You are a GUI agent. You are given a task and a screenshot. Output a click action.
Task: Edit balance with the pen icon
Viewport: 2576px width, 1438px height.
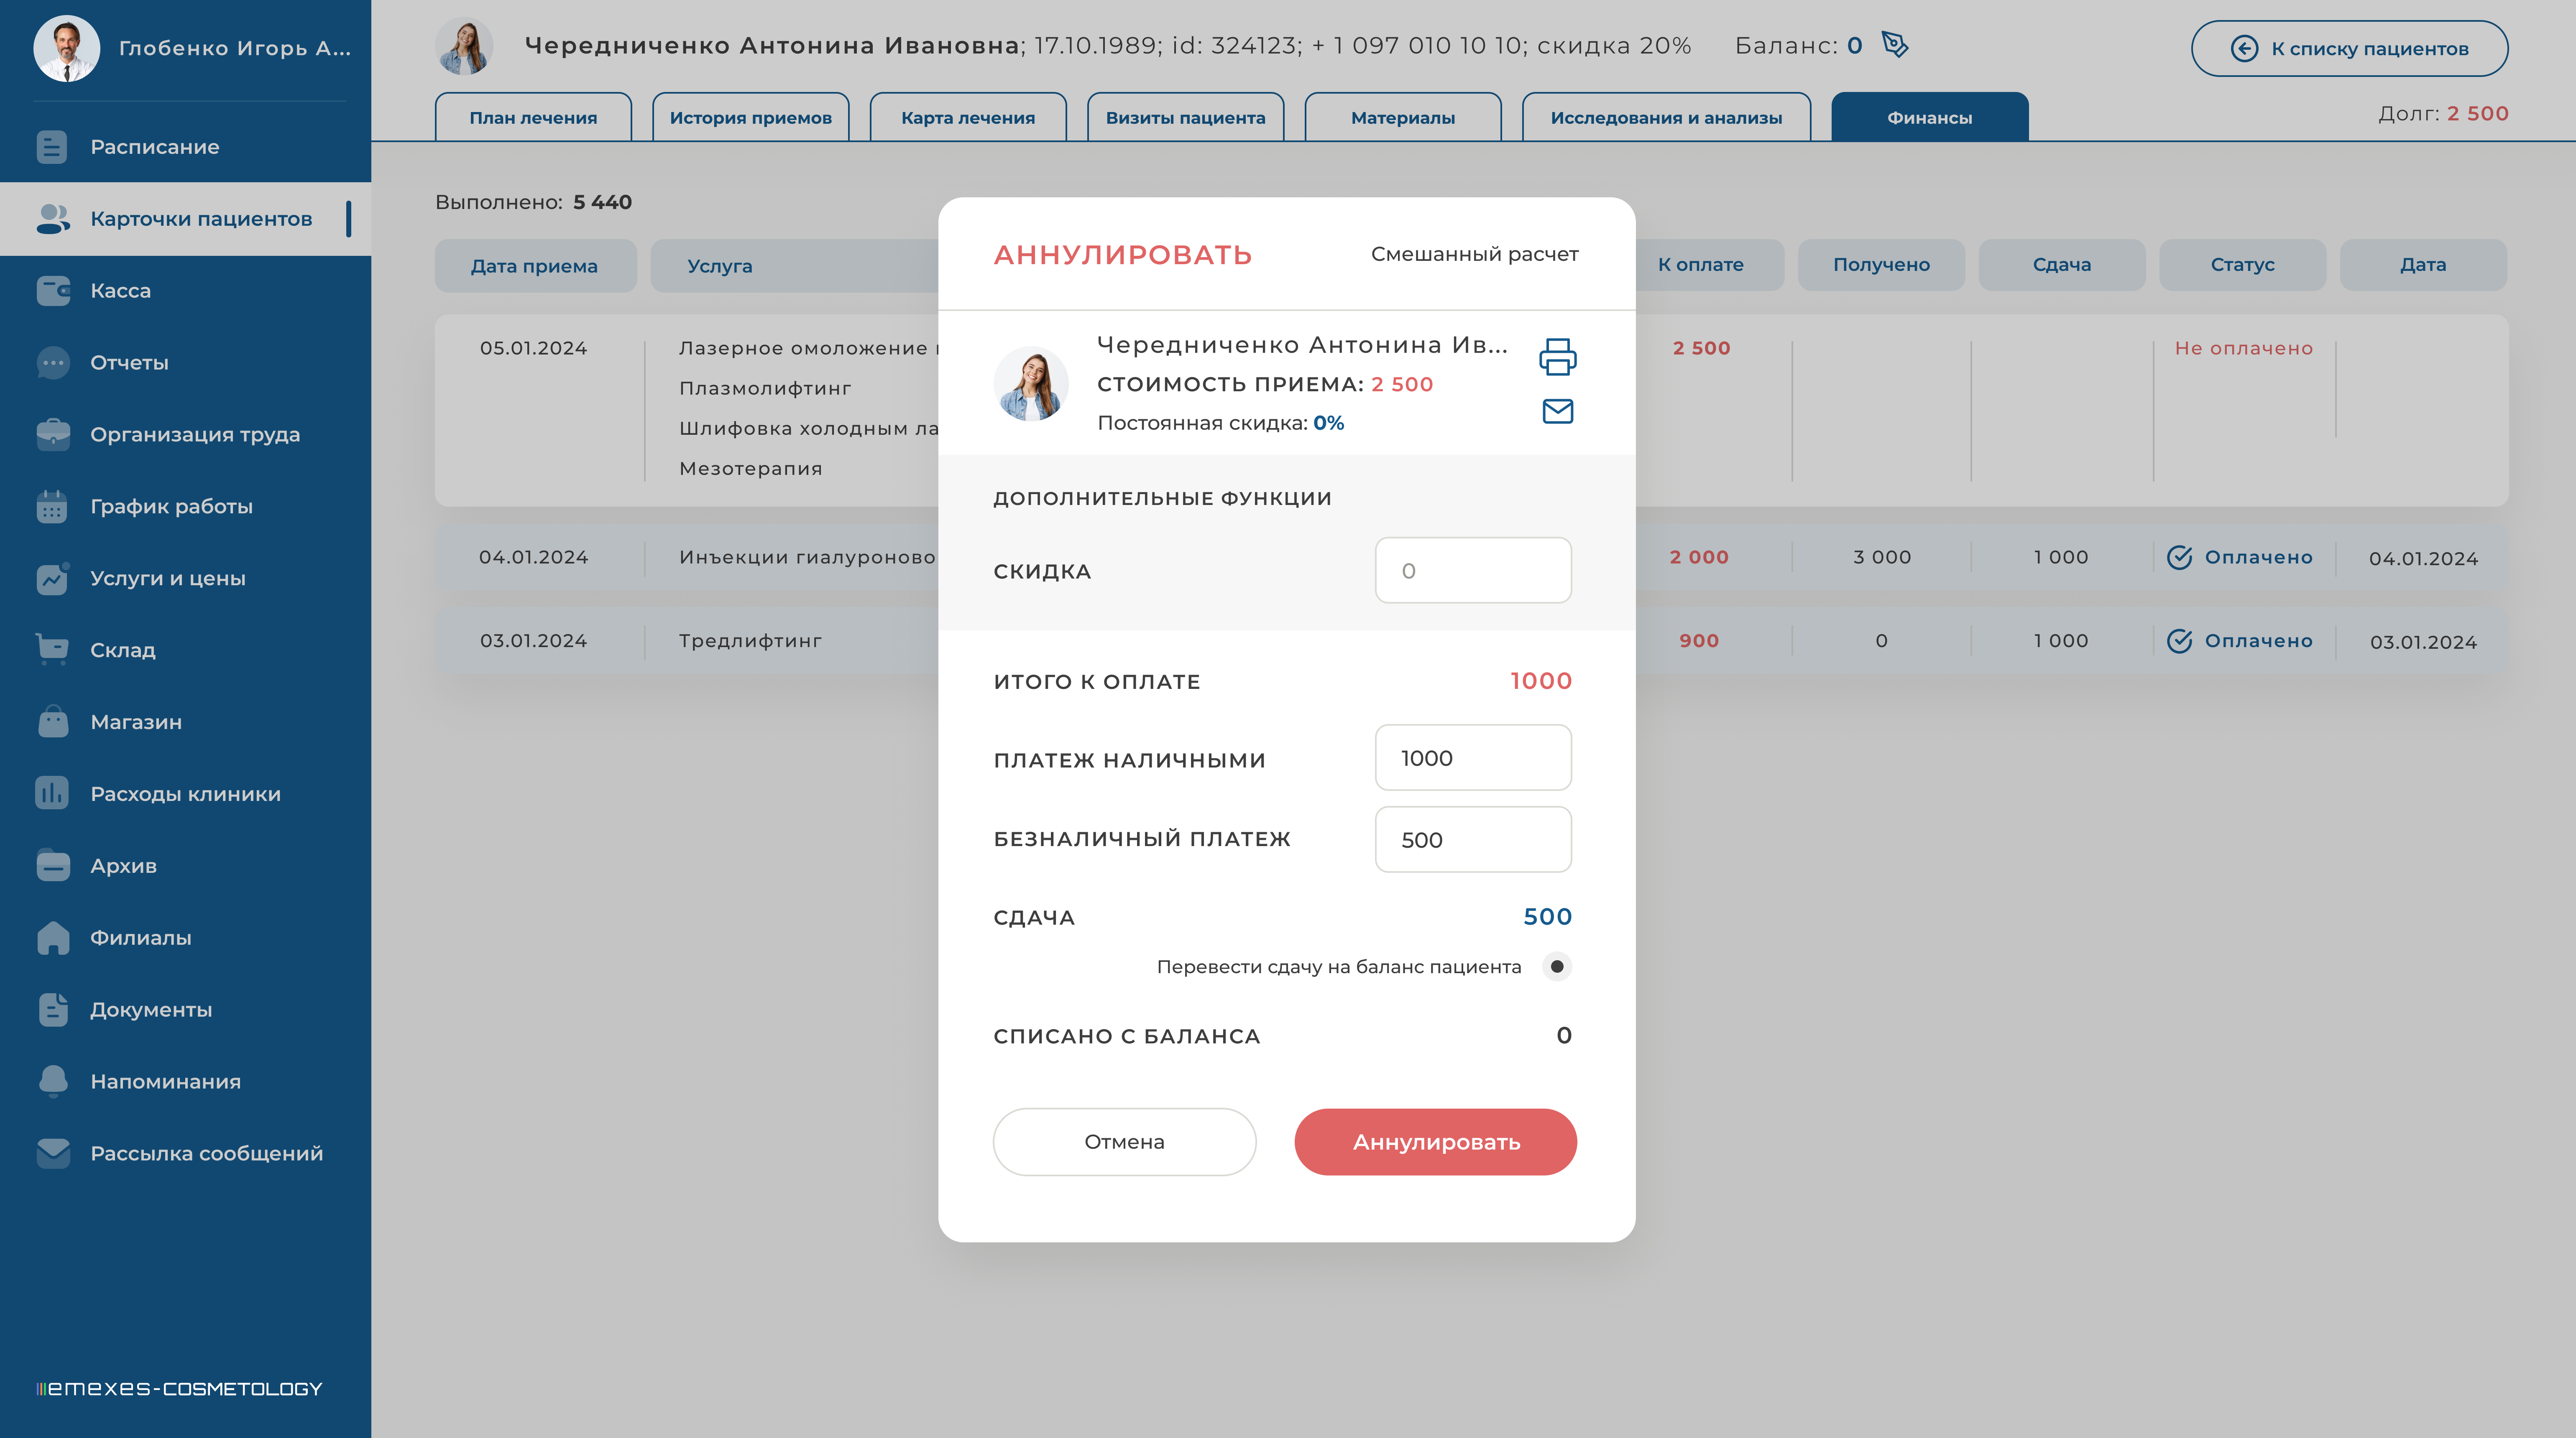(x=1895, y=45)
